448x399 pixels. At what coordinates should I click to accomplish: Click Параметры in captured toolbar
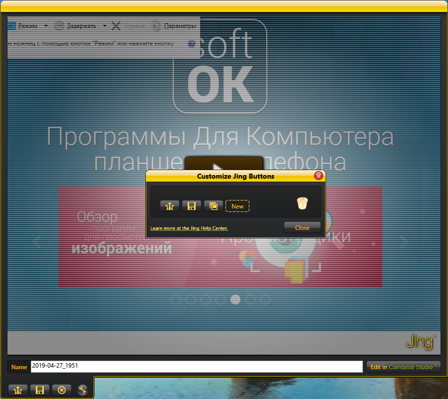pos(173,26)
